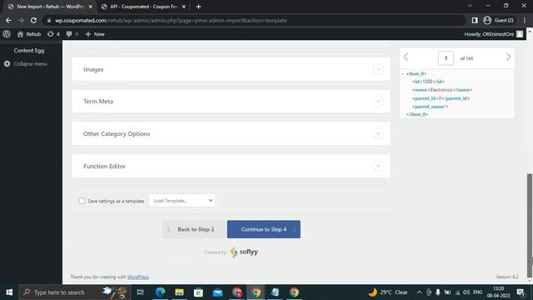Open the notifications center icon
The width and height of the screenshot is (533, 300).
(x=521, y=292)
